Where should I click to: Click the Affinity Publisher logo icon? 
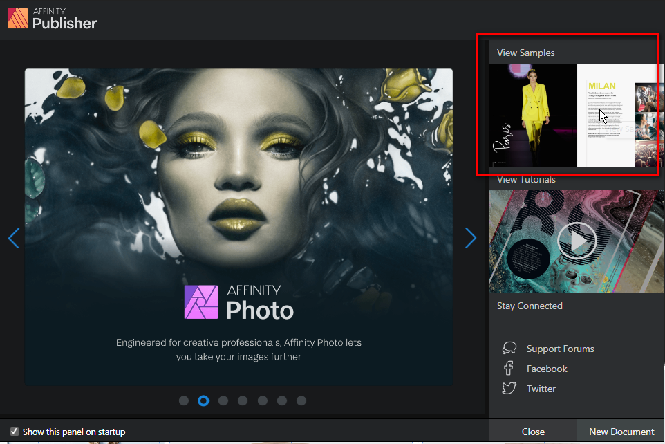[x=17, y=18]
